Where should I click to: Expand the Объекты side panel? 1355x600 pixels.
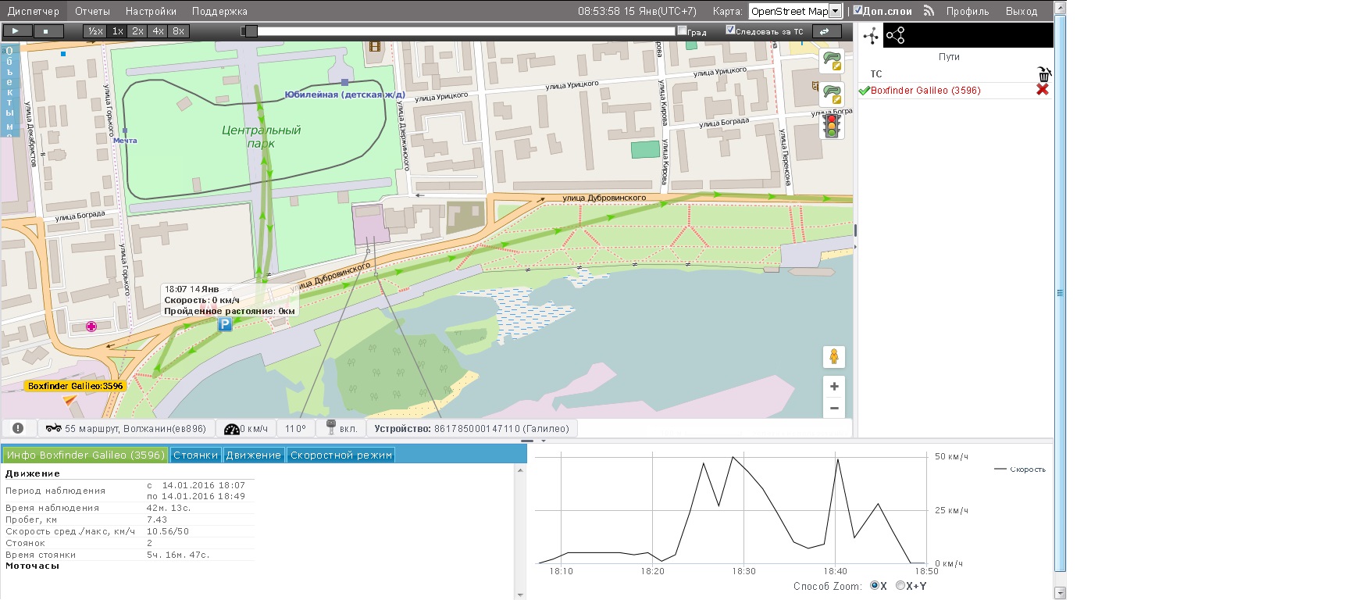(x=9, y=90)
